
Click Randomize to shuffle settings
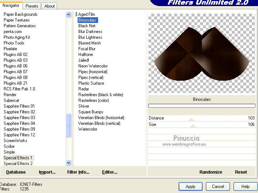click(x=211, y=172)
